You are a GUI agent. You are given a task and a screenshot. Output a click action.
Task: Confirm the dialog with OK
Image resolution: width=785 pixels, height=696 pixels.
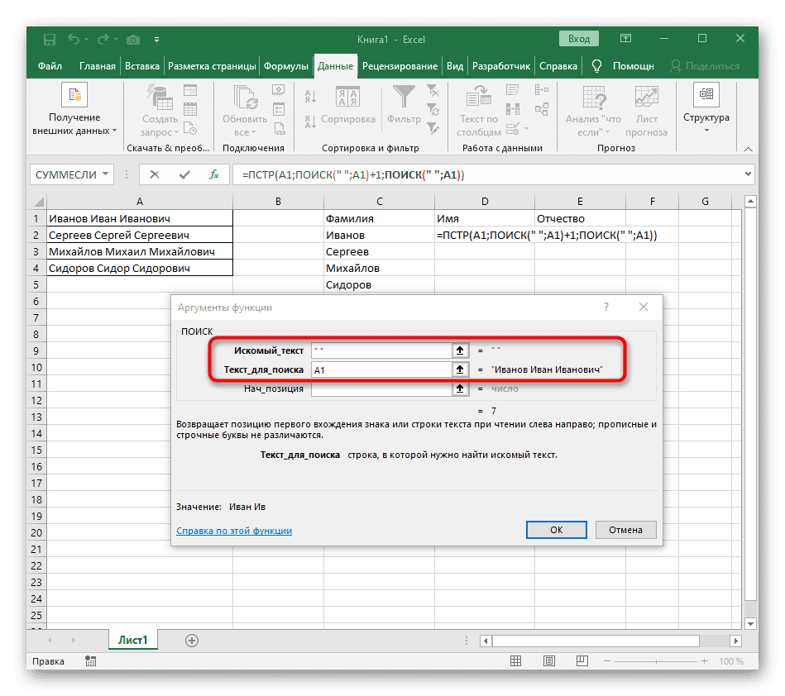[x=556, y=530]
